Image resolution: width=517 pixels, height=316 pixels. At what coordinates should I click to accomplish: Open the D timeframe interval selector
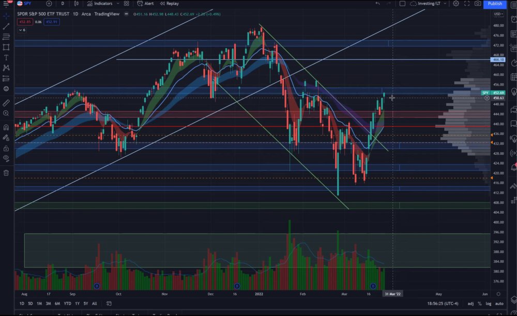tap(63, 4)
